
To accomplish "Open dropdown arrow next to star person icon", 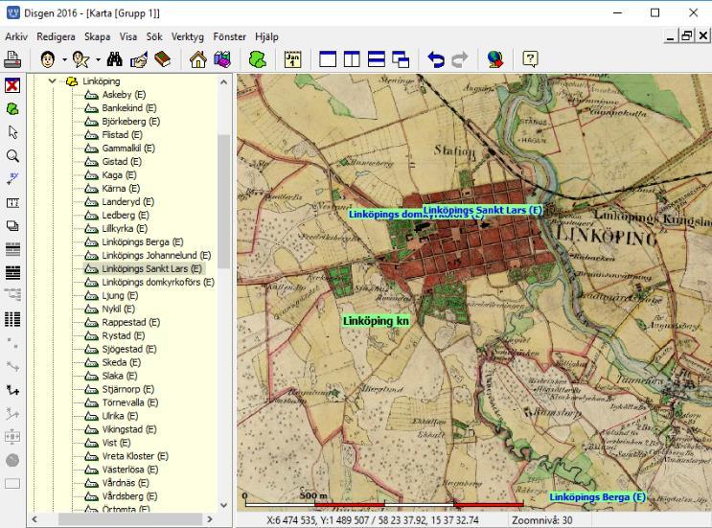I will pos(98,59).
